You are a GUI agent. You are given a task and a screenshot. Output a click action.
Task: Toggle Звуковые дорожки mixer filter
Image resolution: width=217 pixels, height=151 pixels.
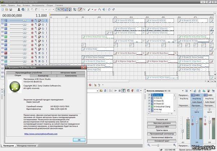coord(162,123)
